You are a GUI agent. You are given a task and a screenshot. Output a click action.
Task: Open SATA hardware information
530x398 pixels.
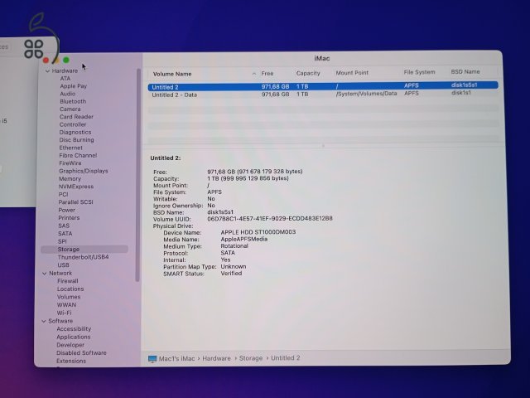coord(65,234)
